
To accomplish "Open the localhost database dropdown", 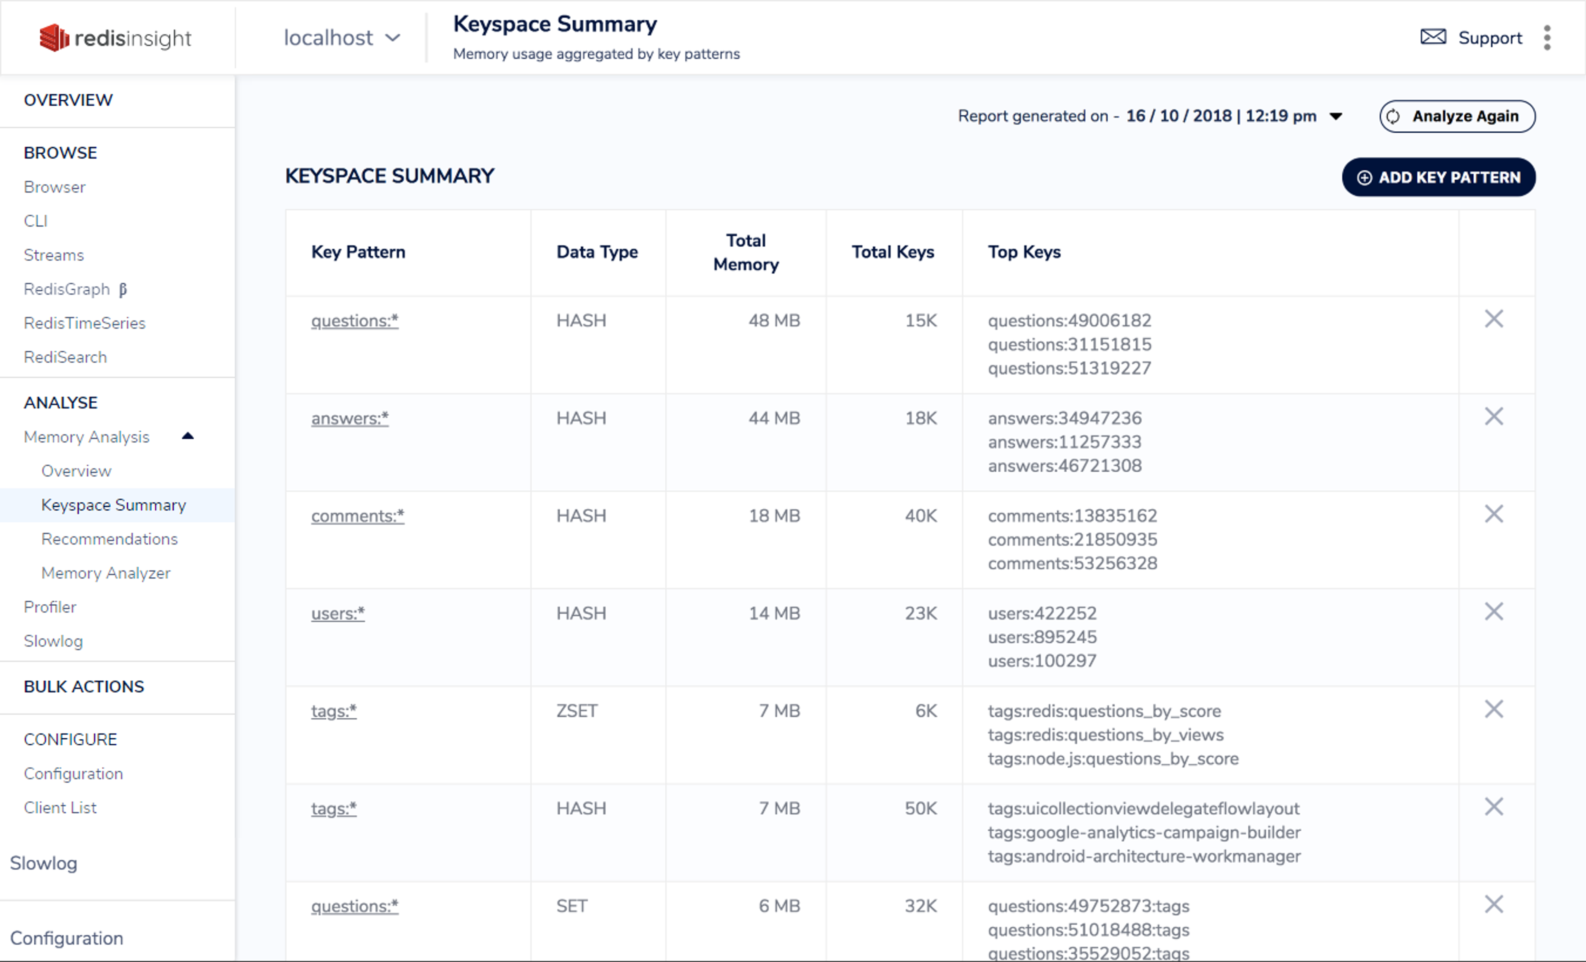I will point(342,38).
